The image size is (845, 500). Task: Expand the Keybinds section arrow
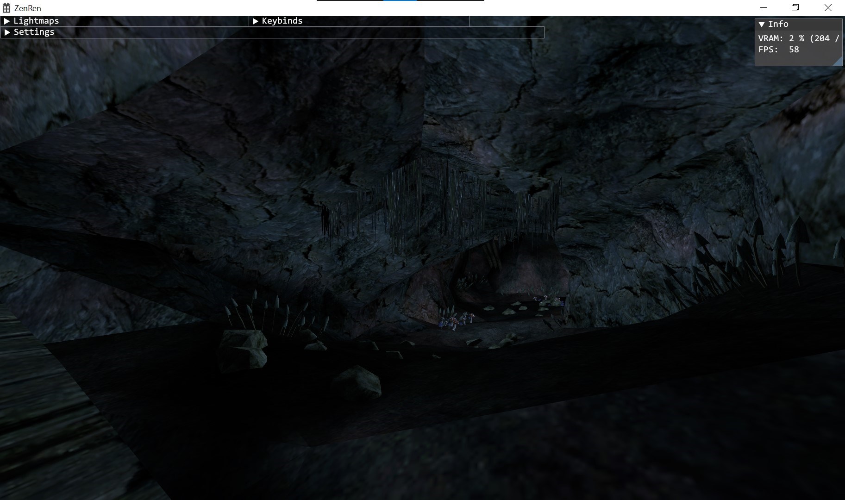click(x=255, y=21)
